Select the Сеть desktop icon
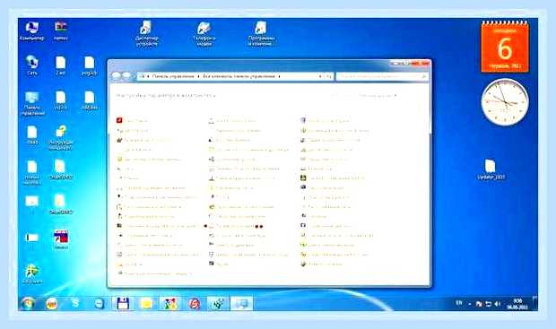This screenshot has height=329, width=556. pos(32,65)
